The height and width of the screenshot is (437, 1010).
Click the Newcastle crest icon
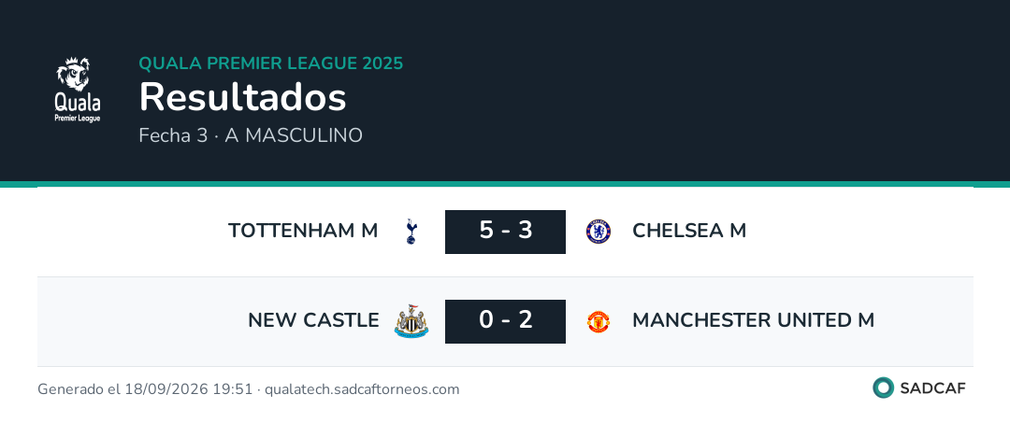click(x=411, y=321)
